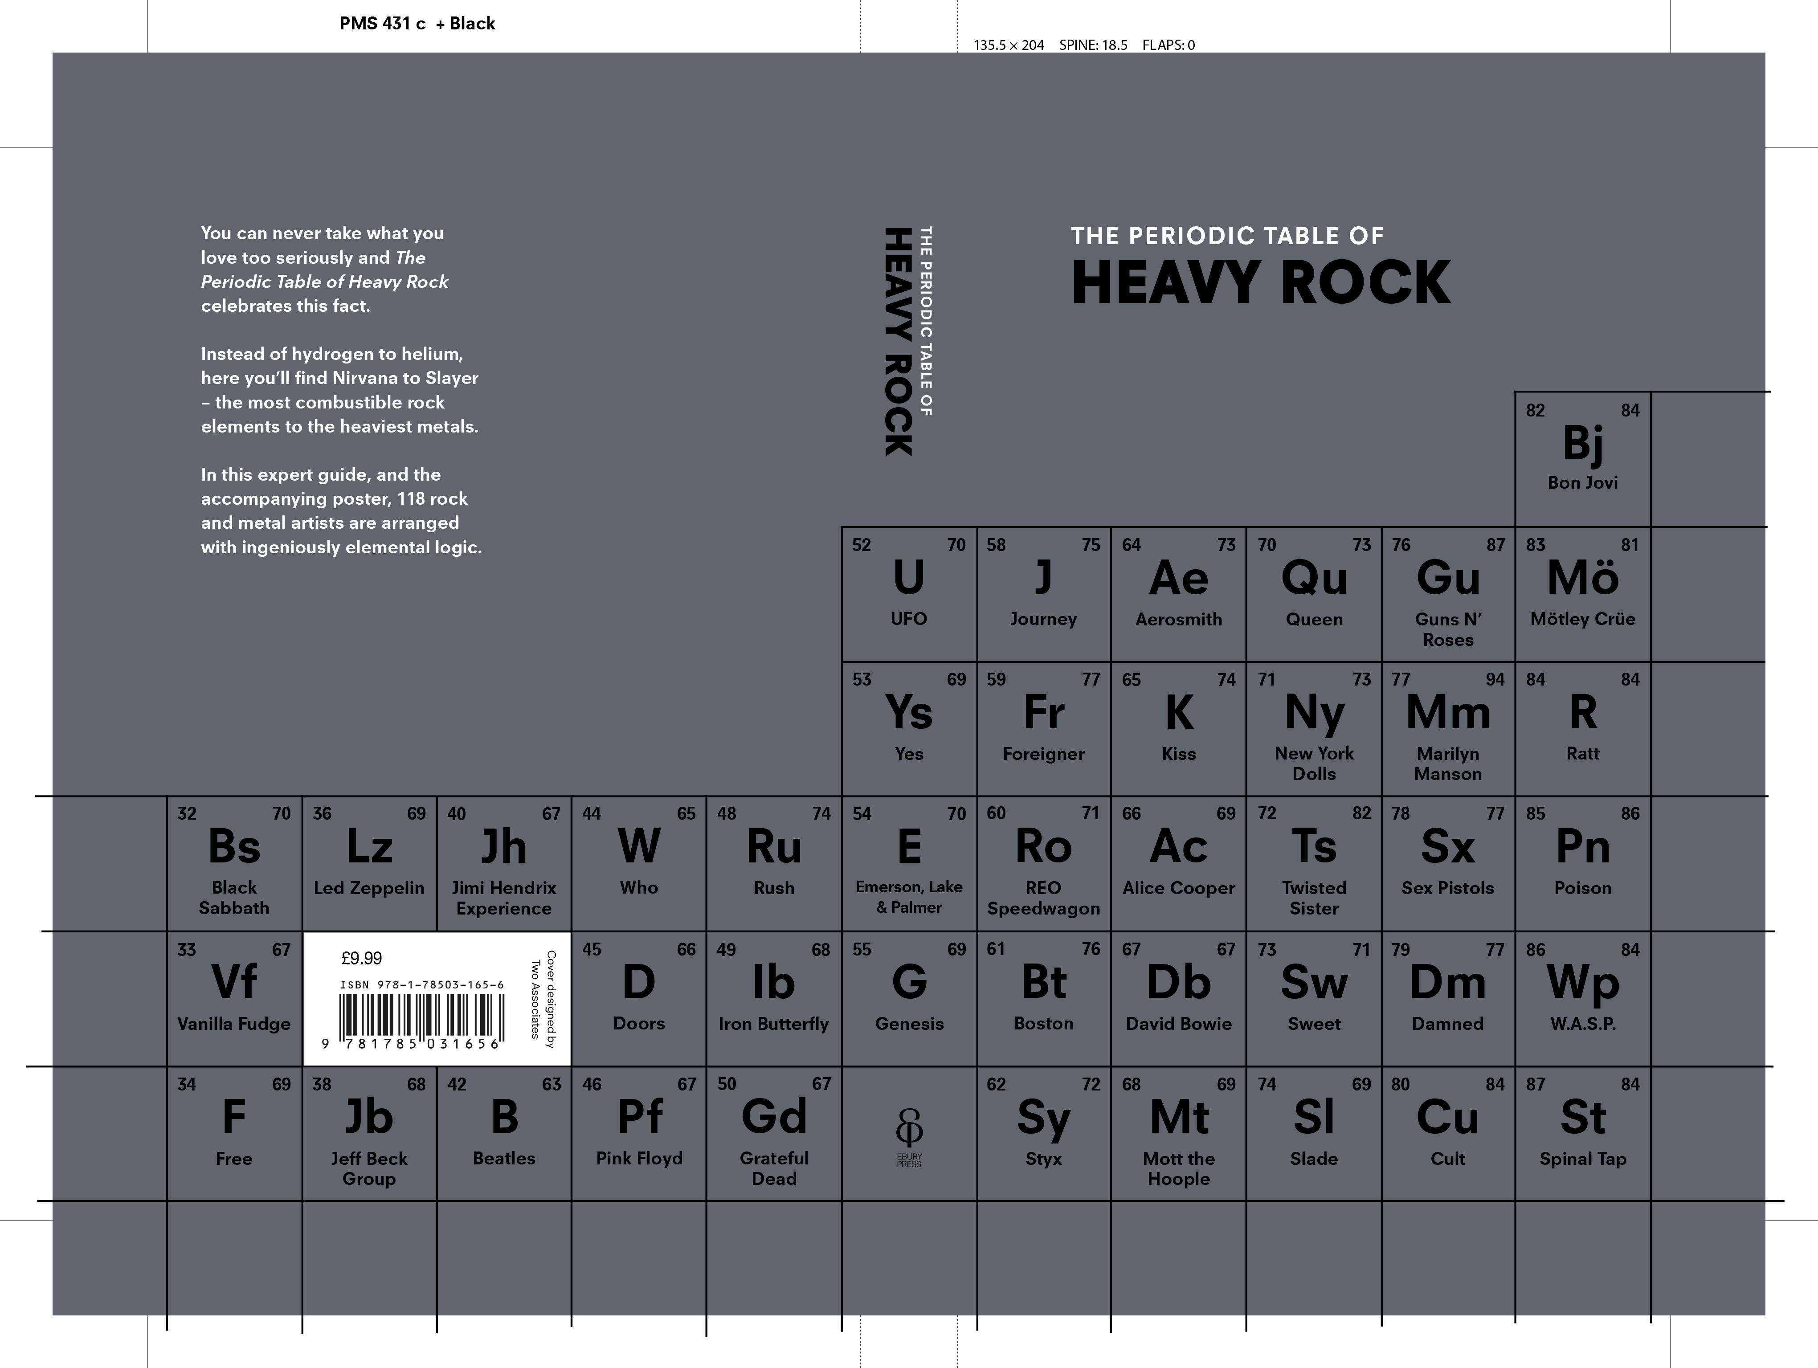Toggle the U UFO element cell
The width and height of the screenshot is (1818, 1368).
point(908,592)
